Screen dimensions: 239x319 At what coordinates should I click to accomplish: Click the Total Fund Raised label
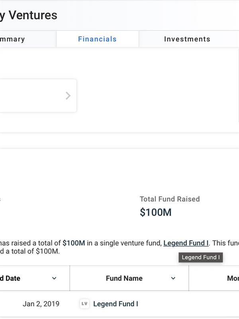point(170,199)
